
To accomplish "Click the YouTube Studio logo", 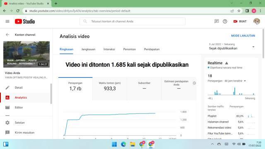I will tap(25, 22).
